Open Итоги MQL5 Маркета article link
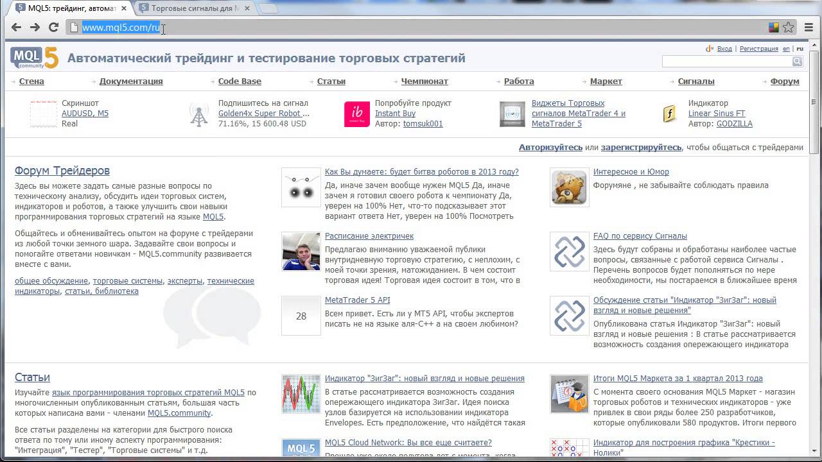This screenshot has height=462, width=822. pos(678,379)
